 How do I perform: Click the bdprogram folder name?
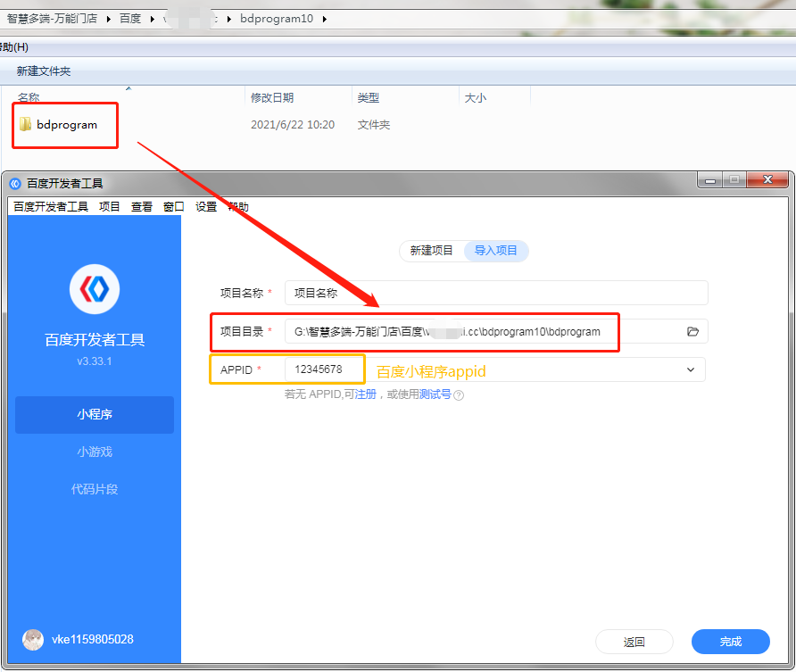coord(67,125)
